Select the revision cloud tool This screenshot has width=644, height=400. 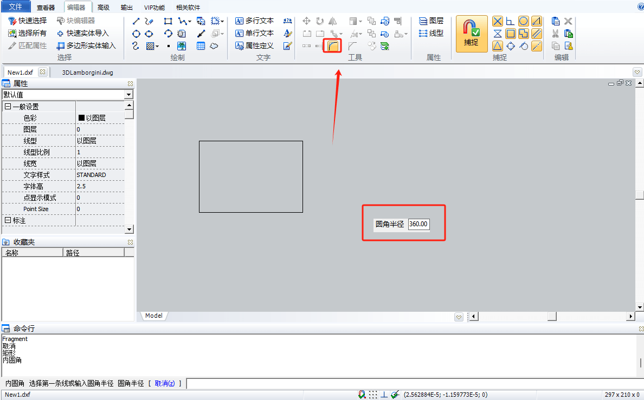tap(214, 46)
